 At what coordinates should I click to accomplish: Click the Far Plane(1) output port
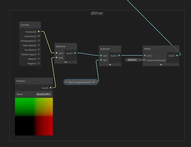click(x=39, y=50)
